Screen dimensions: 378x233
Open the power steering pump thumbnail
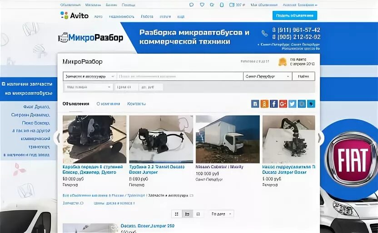tap(288, 139)
